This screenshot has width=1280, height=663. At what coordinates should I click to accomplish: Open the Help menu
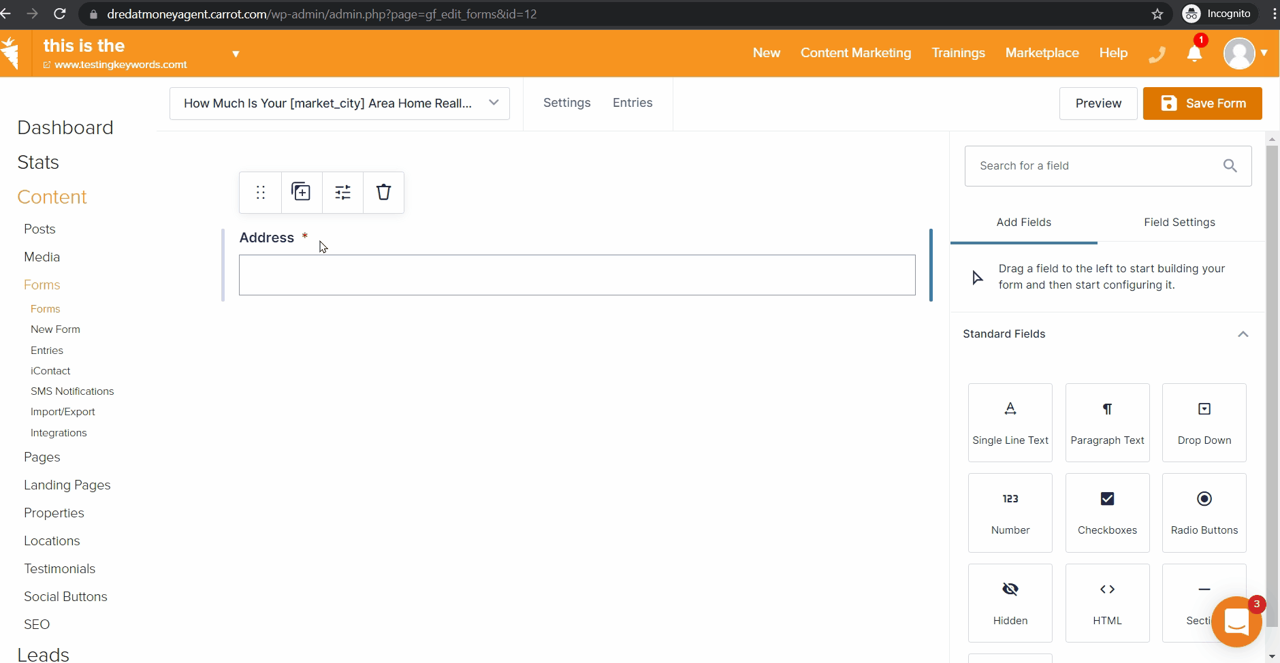tap(1113, 53)
